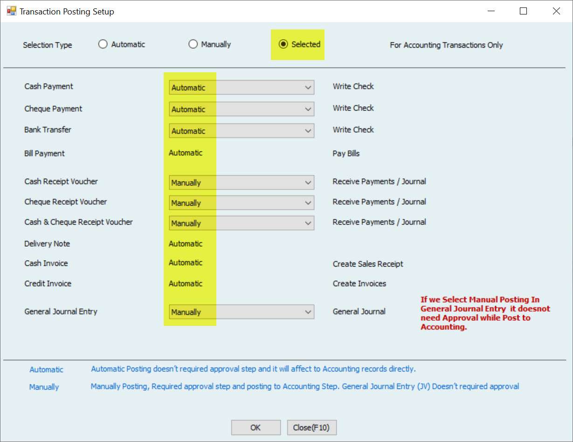Click the Cash Payment label
Screen dimensions: 573x442
(48, 86)
